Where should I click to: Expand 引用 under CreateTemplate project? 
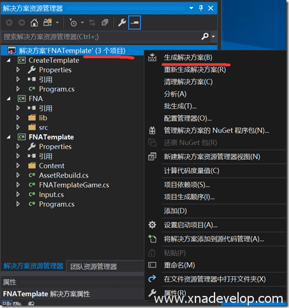click(18, 80)
